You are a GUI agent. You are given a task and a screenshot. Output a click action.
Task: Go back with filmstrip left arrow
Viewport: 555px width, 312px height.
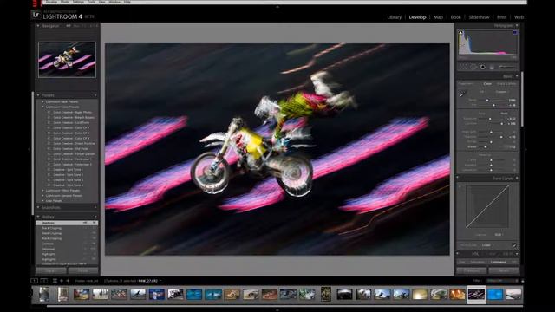62,281
